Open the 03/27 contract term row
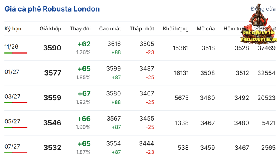Image resolution: width=280 pixels, height=157 pixels. pos(140,98)
